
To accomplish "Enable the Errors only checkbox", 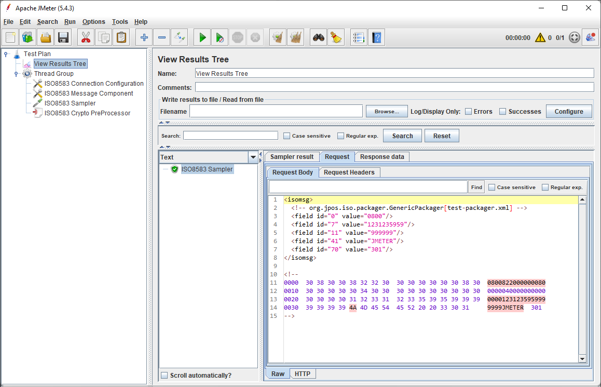I will tap(468, 112).
